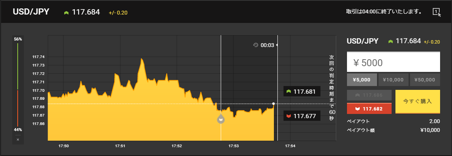The height and width of the screenshot is (156, 452).
Task: Click the green arrow 117.681 price tag
Action: point(302,92)
